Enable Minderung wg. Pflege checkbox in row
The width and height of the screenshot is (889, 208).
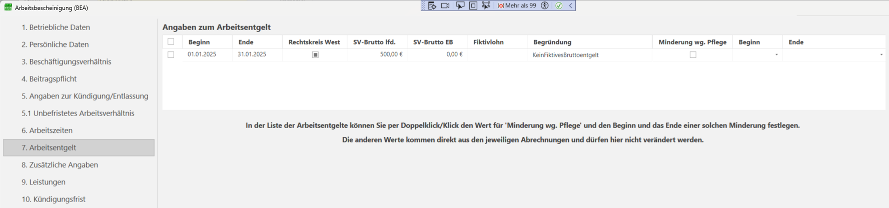tap(693, 54)
